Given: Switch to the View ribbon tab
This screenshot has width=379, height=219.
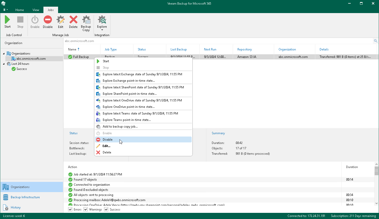Looking at the screenshot, I should pyautogui.click(x=36, y=10).
